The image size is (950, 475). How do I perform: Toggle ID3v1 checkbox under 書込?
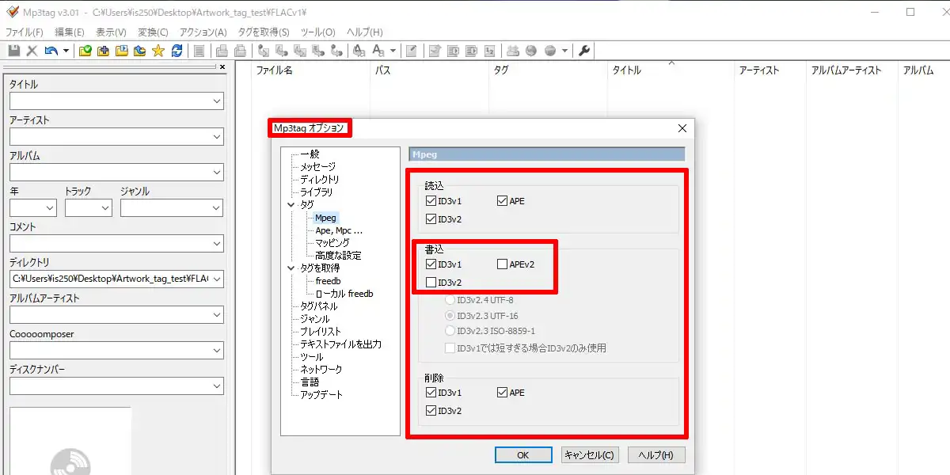pos(431,264)
